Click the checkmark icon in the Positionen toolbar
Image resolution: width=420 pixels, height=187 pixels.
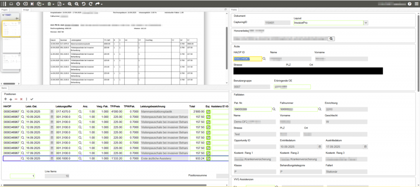32,99
